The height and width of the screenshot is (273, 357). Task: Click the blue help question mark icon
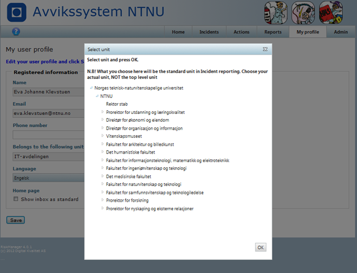16,31
